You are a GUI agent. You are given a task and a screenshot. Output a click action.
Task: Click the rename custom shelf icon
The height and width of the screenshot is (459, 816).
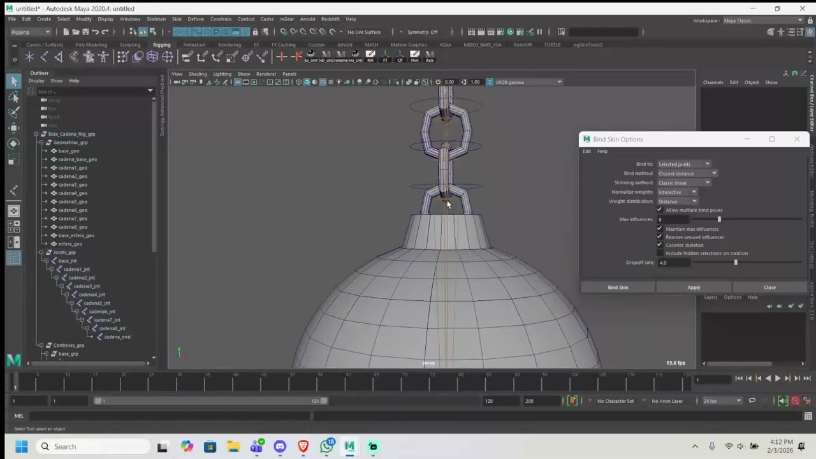point(340,57)
